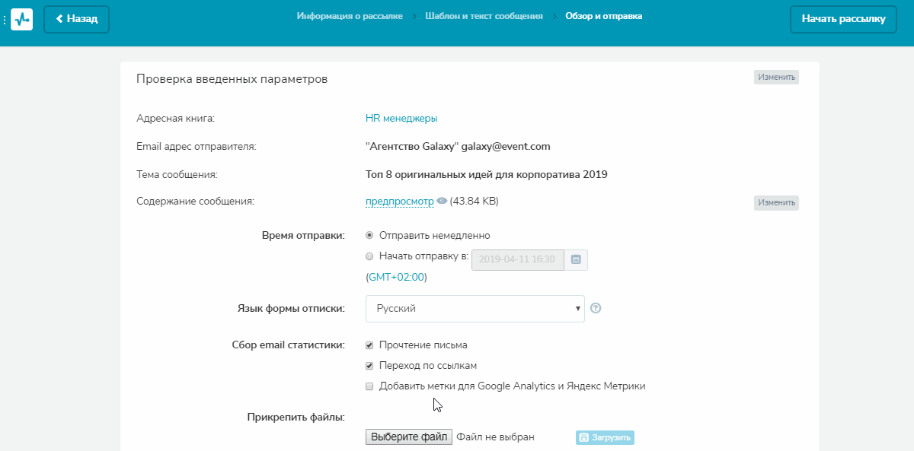914x451 pixels.
Task: Click the Начать рассылку button
Action: point(843,19)
